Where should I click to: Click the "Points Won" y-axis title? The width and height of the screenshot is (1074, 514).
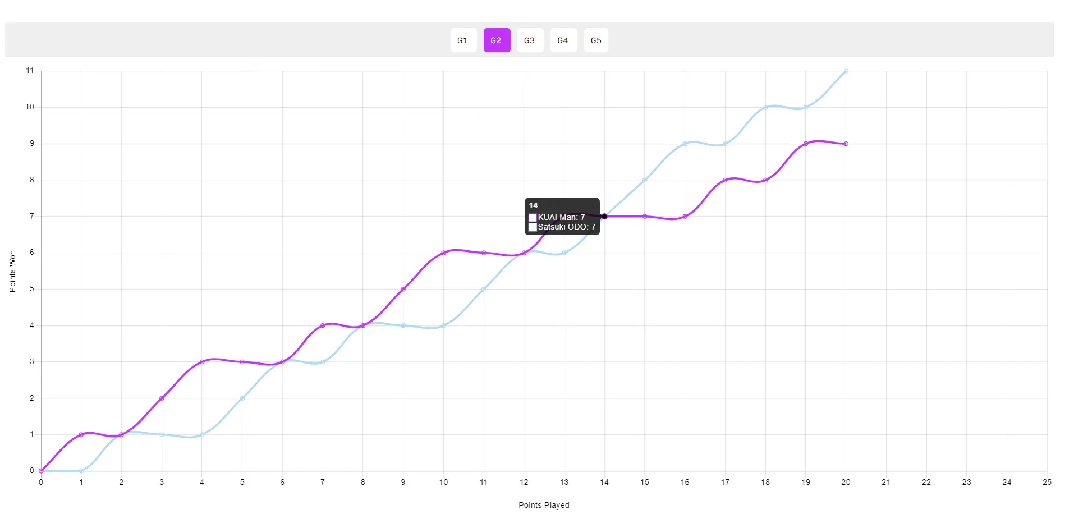[12, 271]
